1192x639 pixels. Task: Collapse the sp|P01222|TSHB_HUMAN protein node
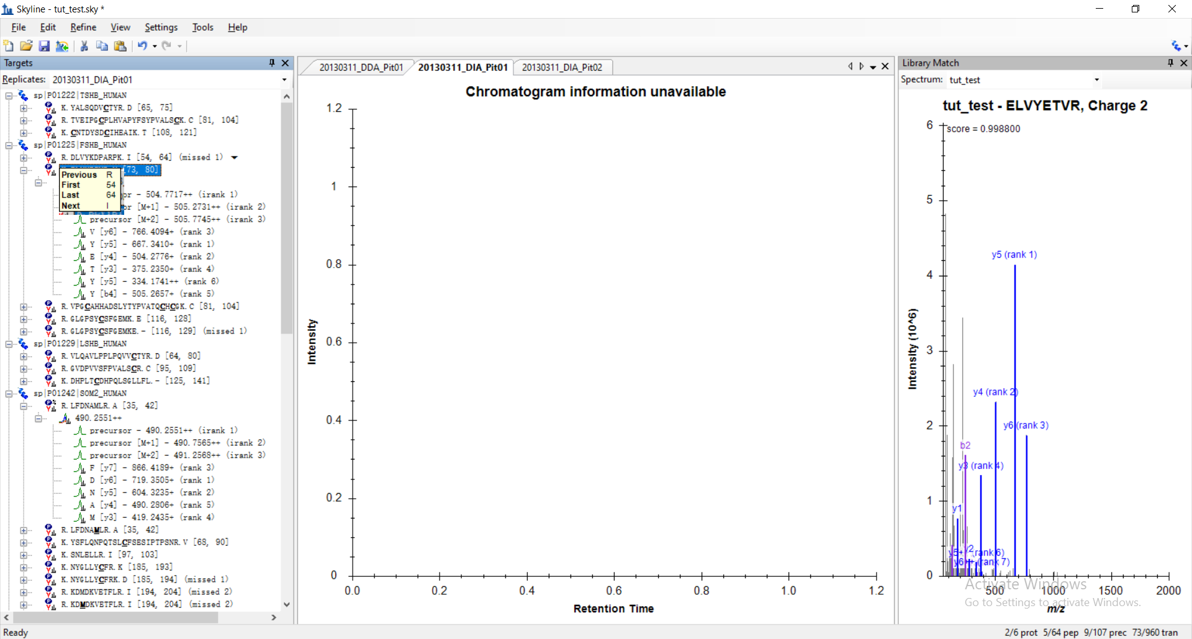point(9,96)
